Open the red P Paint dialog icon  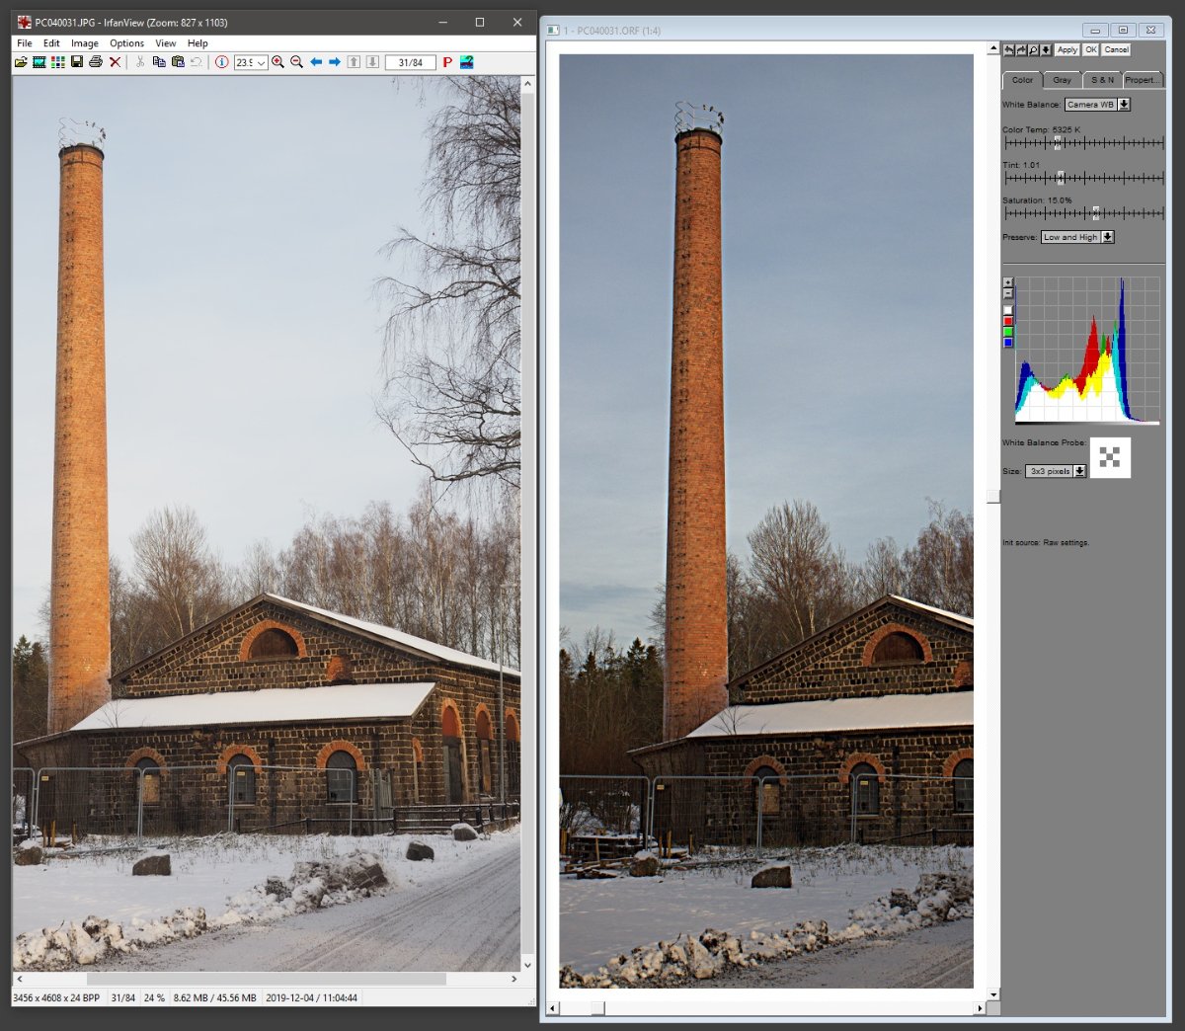click(x=447, y=62)
